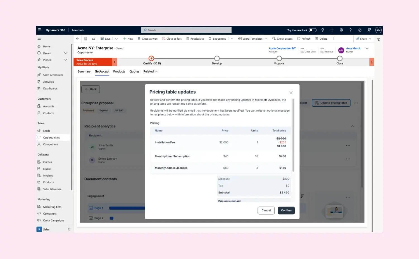This screenshot has width=419, height=259.
Task: Open Marketing Lists in sidebar
Action: click(52, 207)
